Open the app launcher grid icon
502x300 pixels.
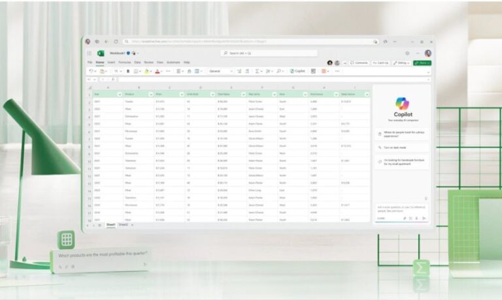pyautogui.click(x=90, y=53)
